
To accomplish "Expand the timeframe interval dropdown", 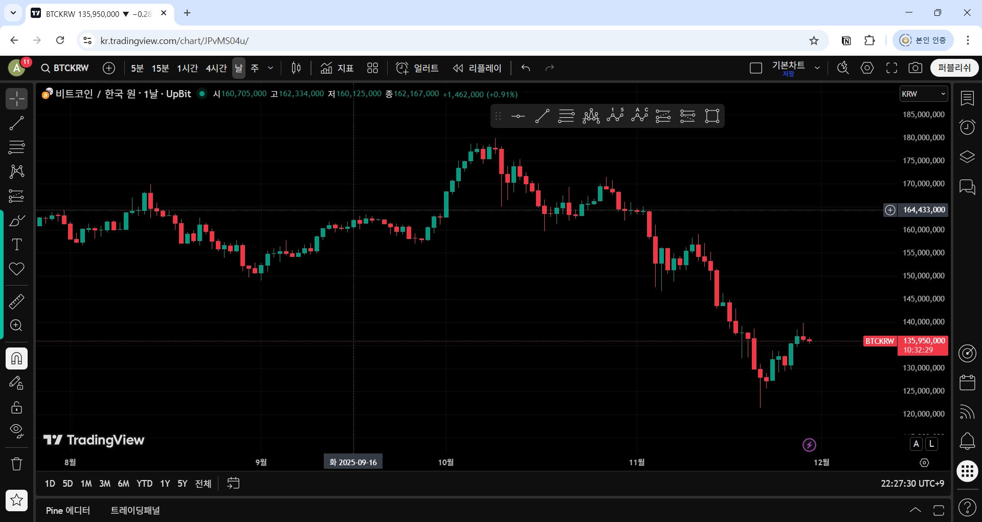I will click(x=271, y=68).
